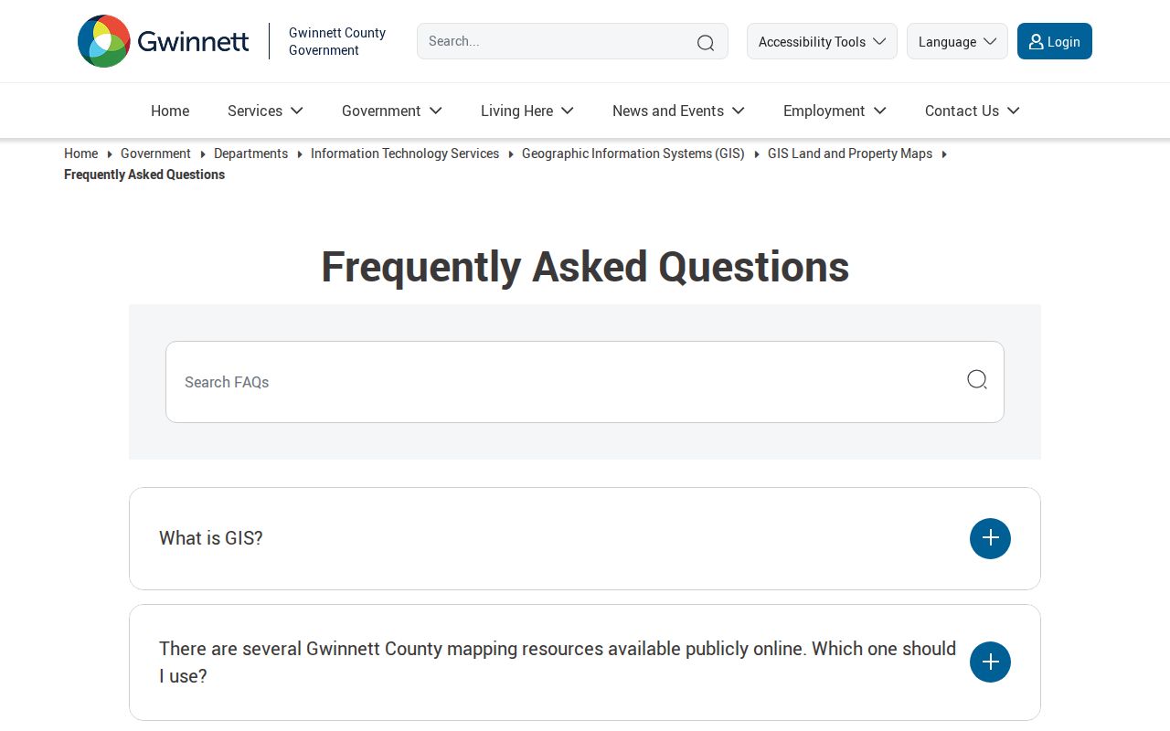Image resolution: width=1170 pixels, height=731 pixels.
Task: Click the 'What is GIS?' question text
Action: [x=211, y=538]
